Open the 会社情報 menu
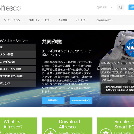Viewport: 134px width, 134px height. tap(63, 20)
